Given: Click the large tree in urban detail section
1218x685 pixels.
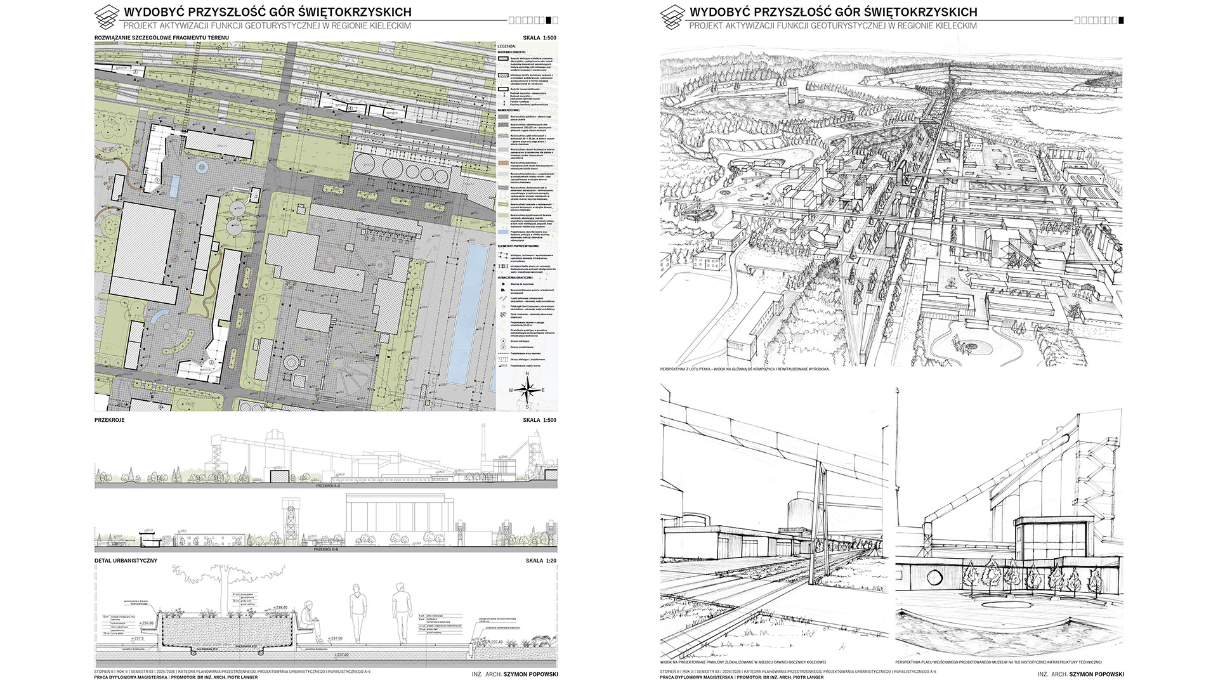Looking at the screenshot, I should click(223, 587).
